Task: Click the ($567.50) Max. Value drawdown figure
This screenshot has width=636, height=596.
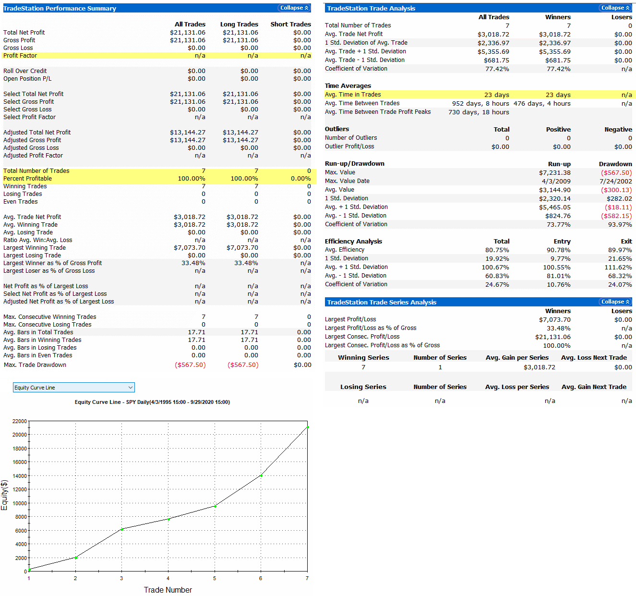Action: click(616, 173)
